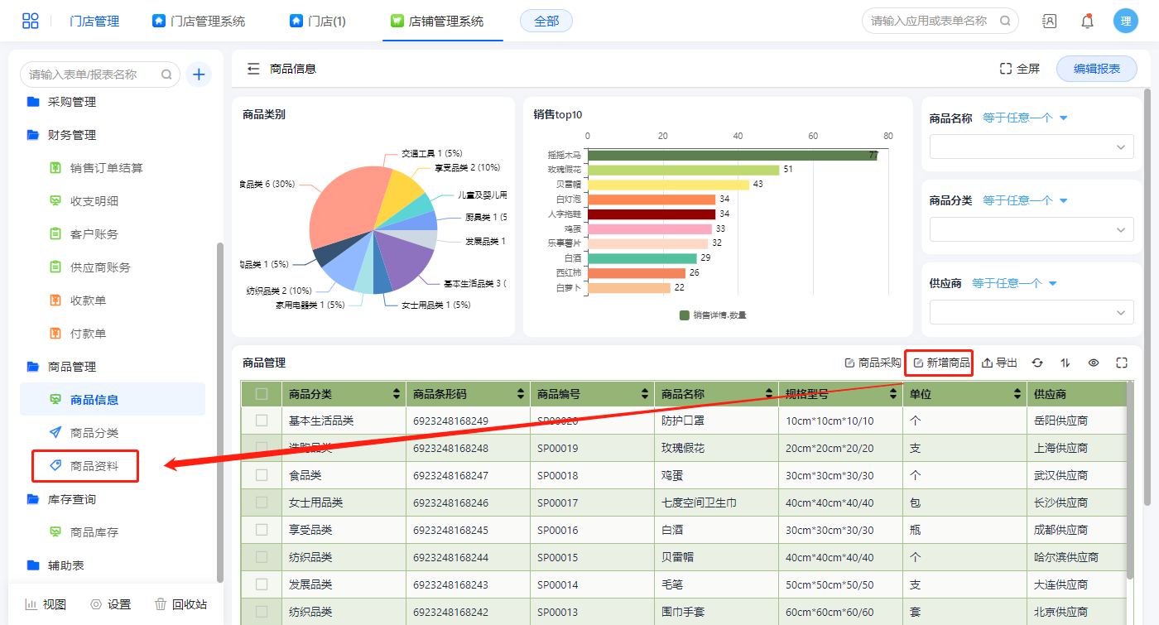The height and width of the screenshot is (625, 1159).
Task: Collapse sidebar using icon beside 商品信息 title
Action: tap(253, 69)
